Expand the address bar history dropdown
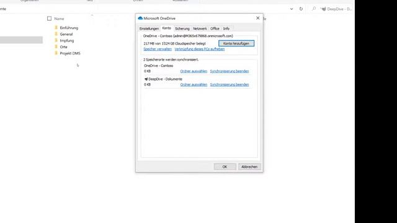397x223 pixels. (292, 9)
